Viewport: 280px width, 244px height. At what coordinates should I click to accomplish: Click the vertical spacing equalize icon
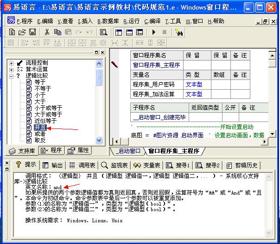point(125,43)
